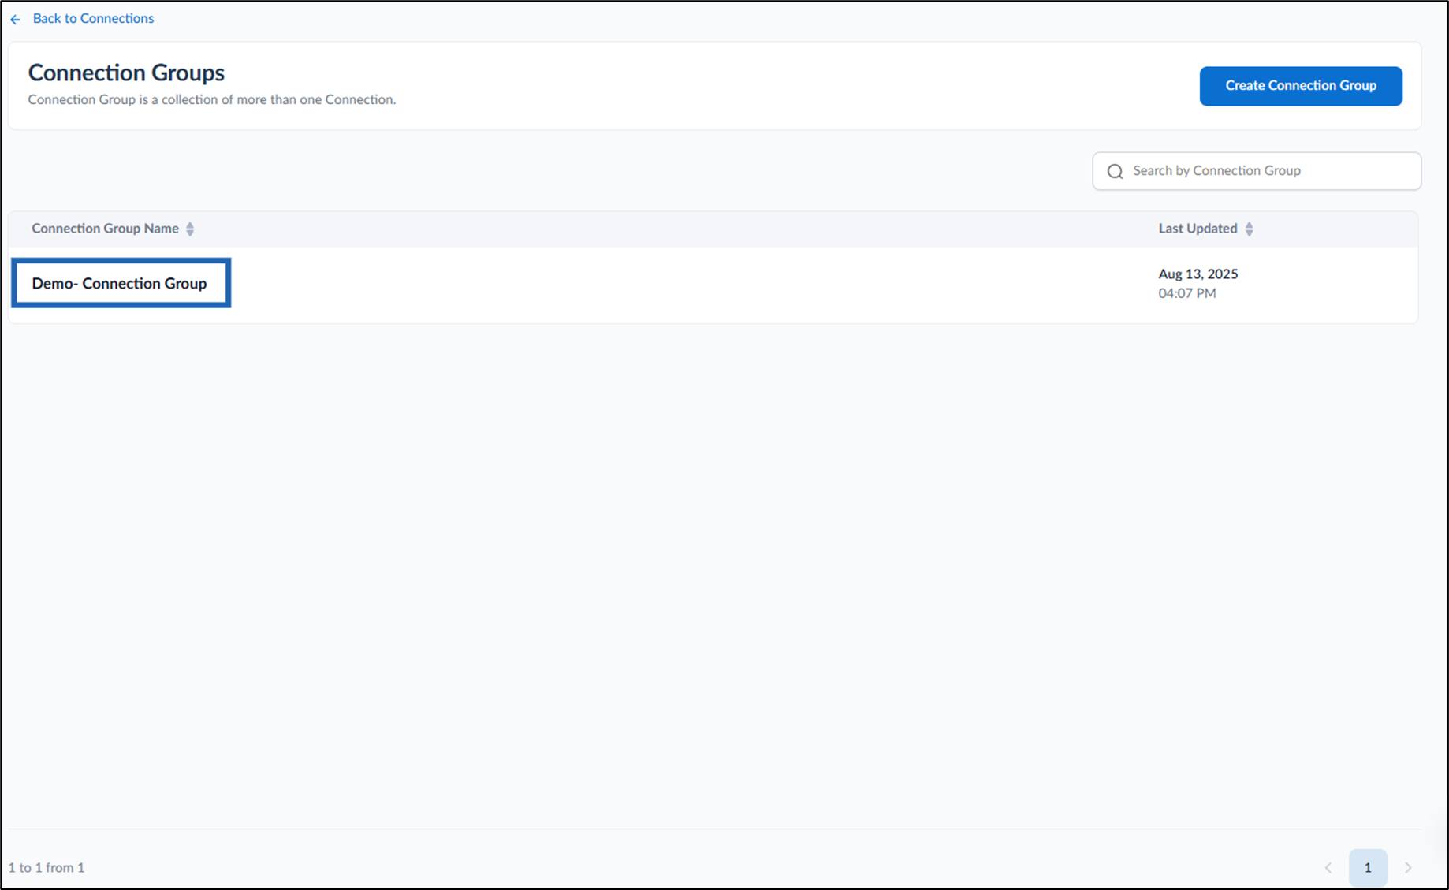Click the Connection Group description subtitle text
The width and height of the screenshot is (1449, 890).
(x=212, y=99)
